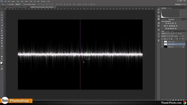
Task: Open the Normal blend mode dropdown
Action: pyautogui.click(x=167, y=36)
